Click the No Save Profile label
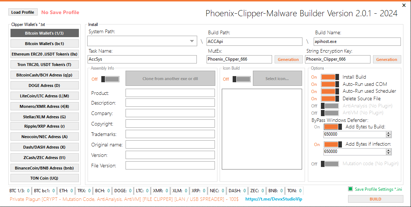The width and height of the screenshot is (411, 207). tap(60, 12)
